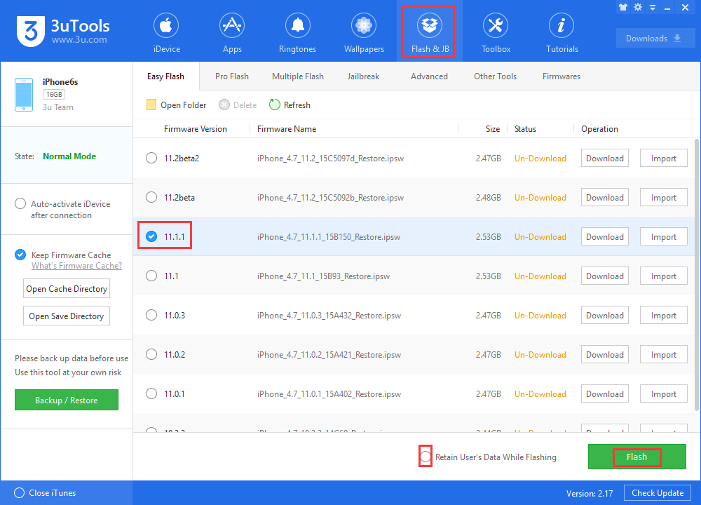Open the Apps section
The height and width of the screenshot is (505, 701).
tap(232, 33)
